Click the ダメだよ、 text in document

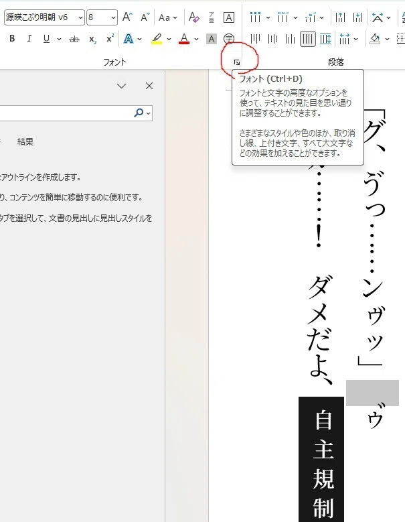[320, 330]
